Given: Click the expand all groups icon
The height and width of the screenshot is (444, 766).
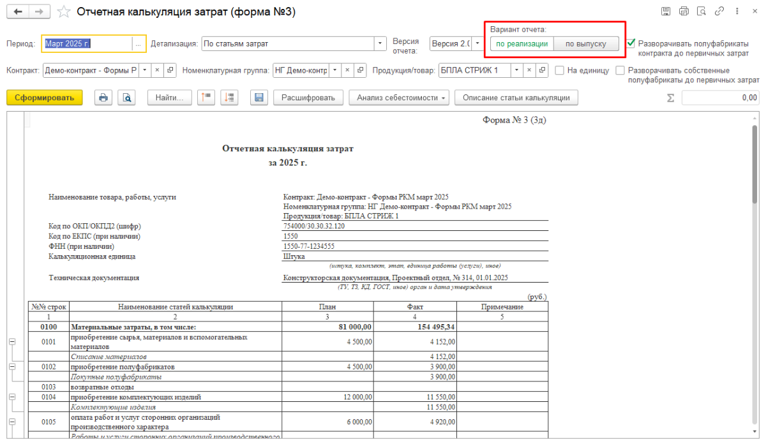Looking at the screenshot, I should click(230, 98).
